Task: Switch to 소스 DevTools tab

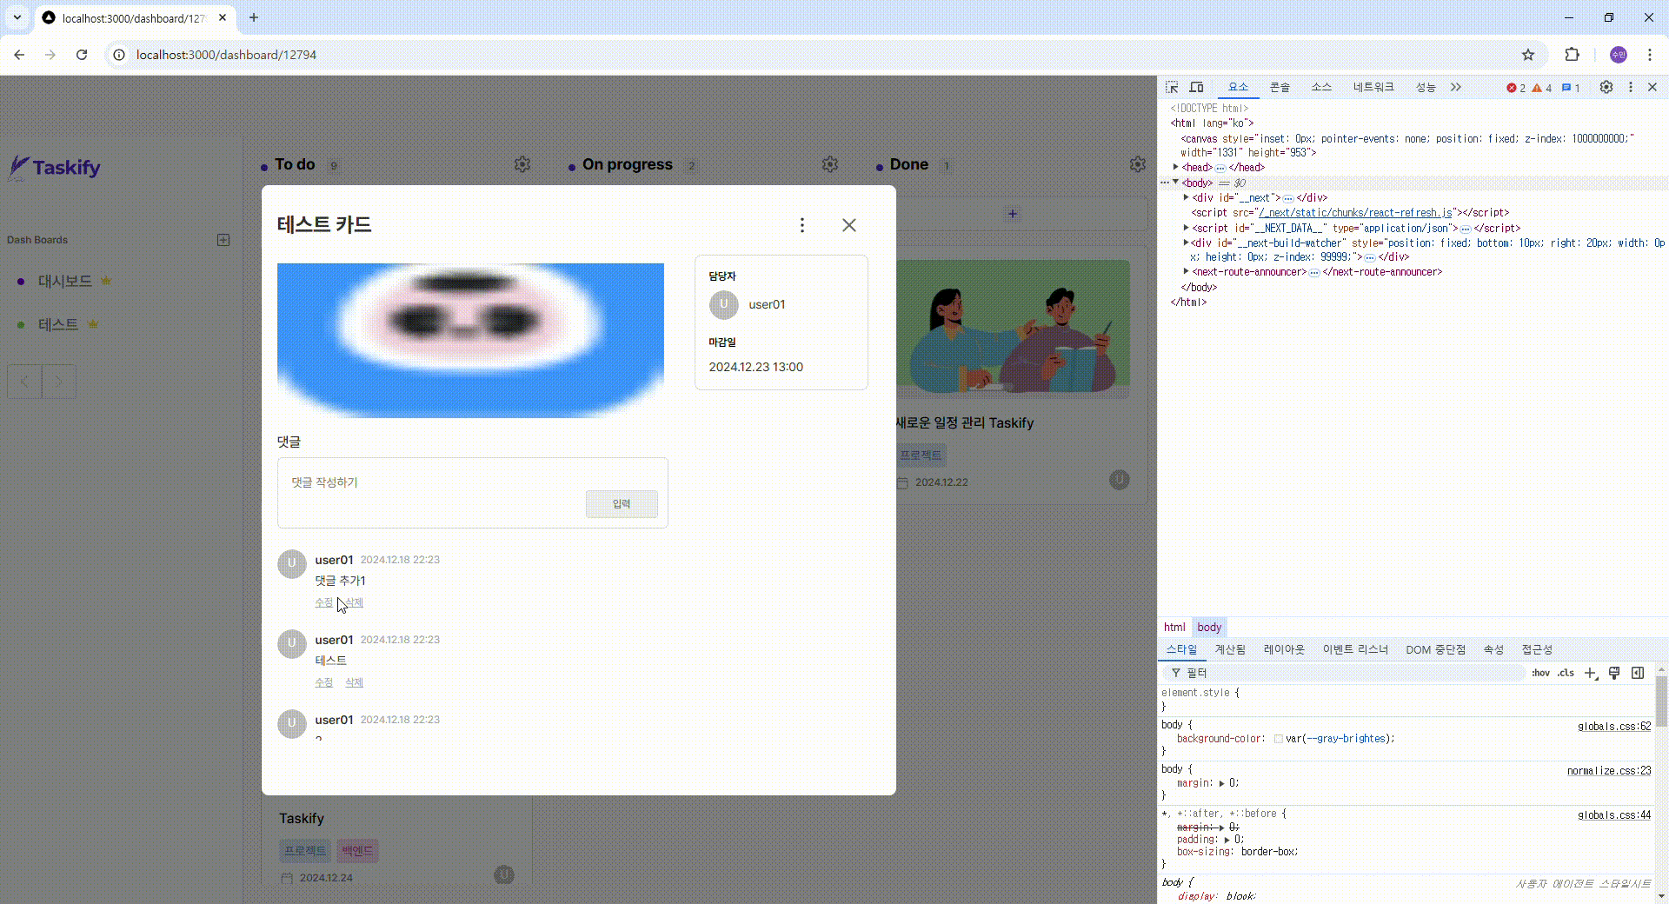Action: [x=1321, y=87]
